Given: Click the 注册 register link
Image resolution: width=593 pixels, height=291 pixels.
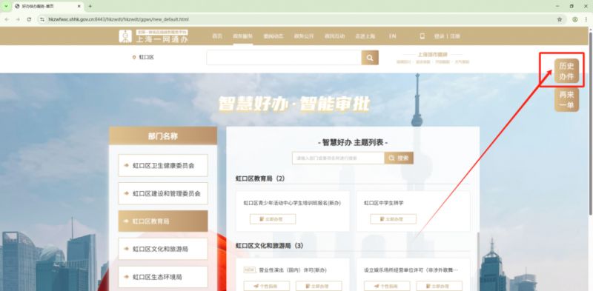Looking at the screenshot, I should 455,36.
